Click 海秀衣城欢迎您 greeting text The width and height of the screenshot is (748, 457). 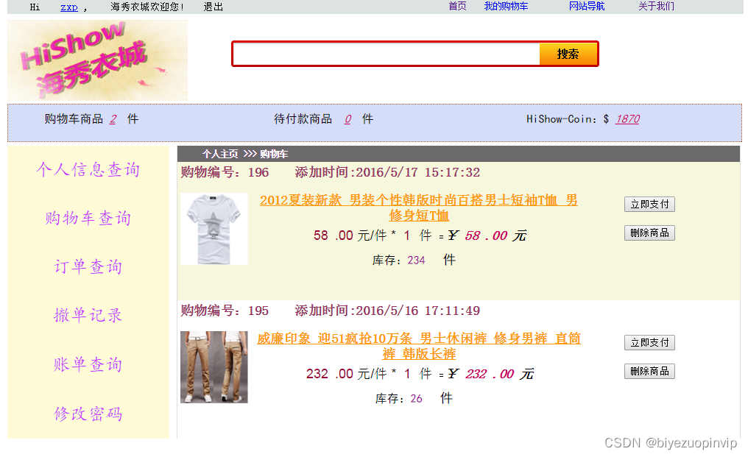coord(147,7)
